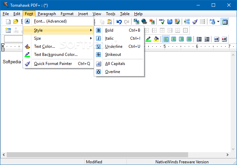Click the calendar date-time toolbar icon
The image size is (237, 165).
click(x=212, y=22)
